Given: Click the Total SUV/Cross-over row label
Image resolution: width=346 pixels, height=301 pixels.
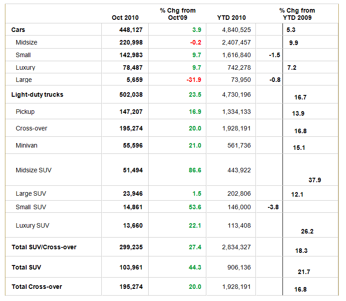Looking at the screenshot, I should click(44, 247).
